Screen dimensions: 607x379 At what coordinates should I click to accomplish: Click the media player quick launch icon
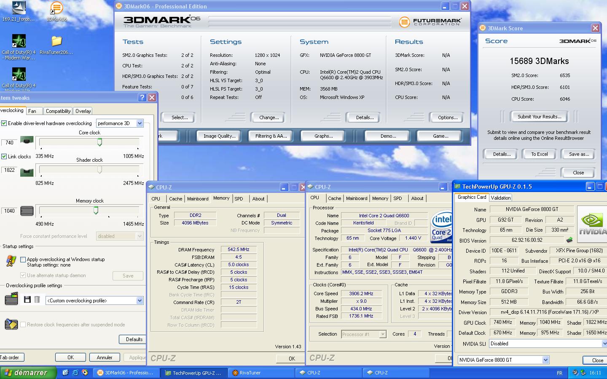pyautogui.click(x=85, y=373)
